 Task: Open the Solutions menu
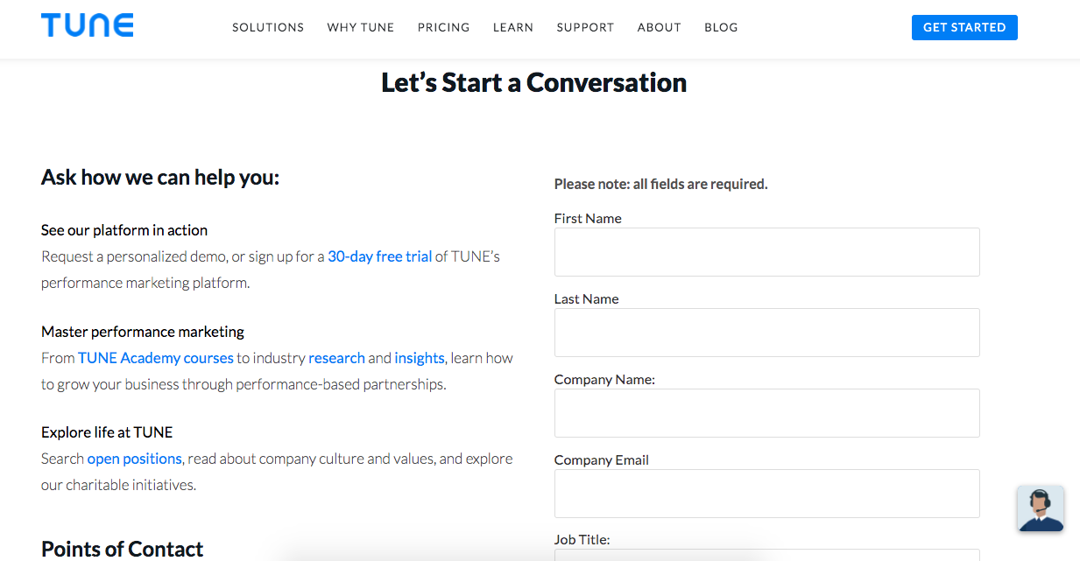[268, 27]
